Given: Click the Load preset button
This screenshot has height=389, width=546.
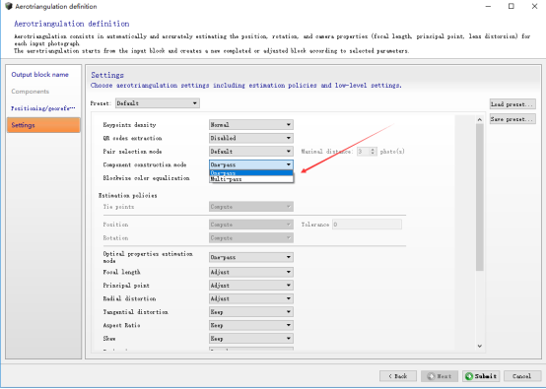Looking at the screenshot, I should 512,104.
